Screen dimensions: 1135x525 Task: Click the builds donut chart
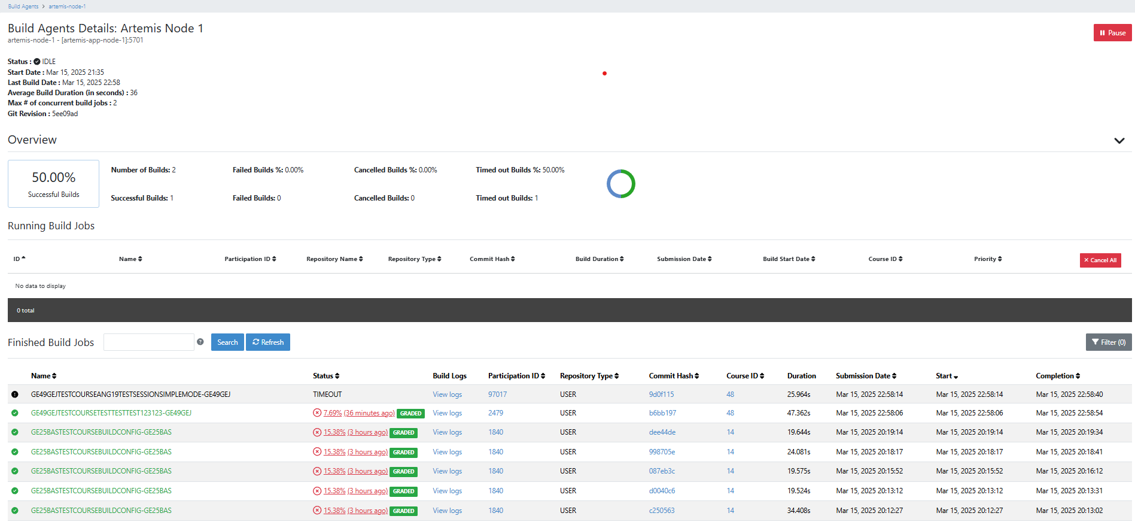(620, 184)
